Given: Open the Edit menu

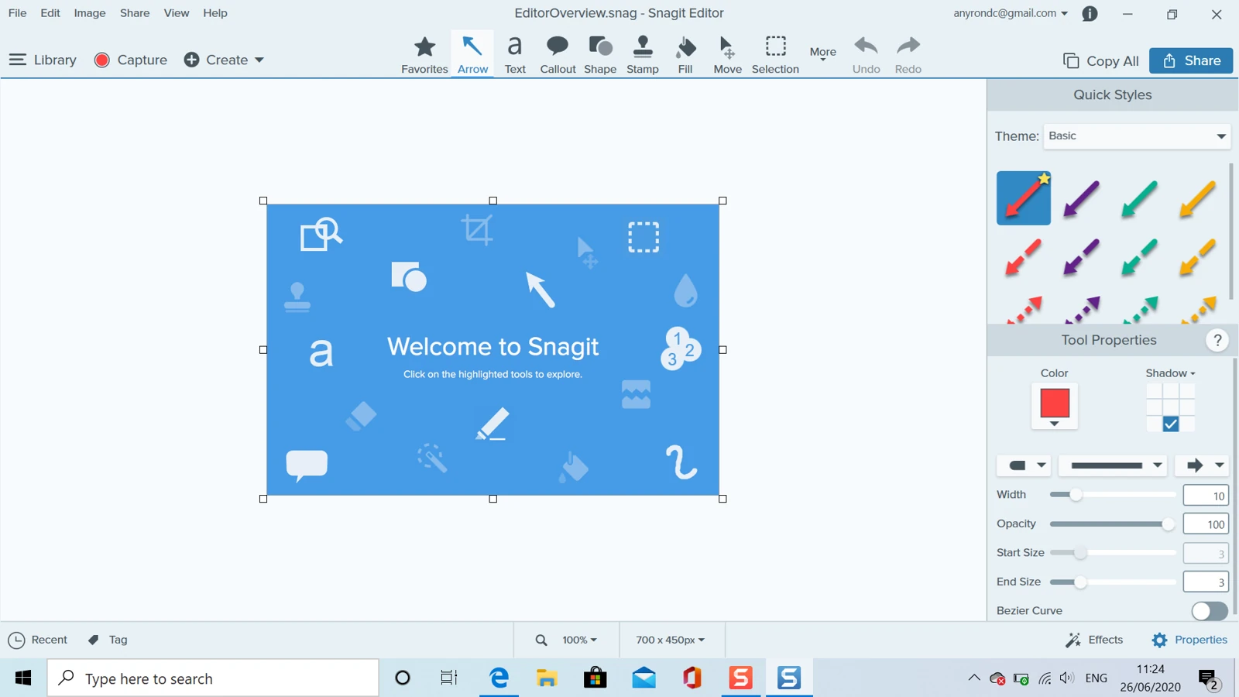Looking at the screenshot, I should coord(50,13).
